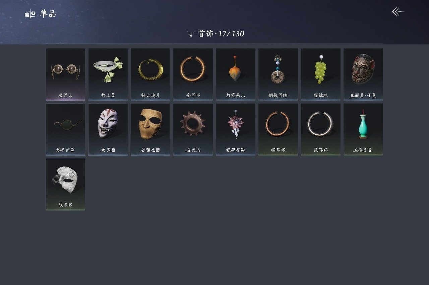This screenshot has height=285, width=429.
Task: Choose the 铁骢金面 golden face mask
Action: coord(150,129)
